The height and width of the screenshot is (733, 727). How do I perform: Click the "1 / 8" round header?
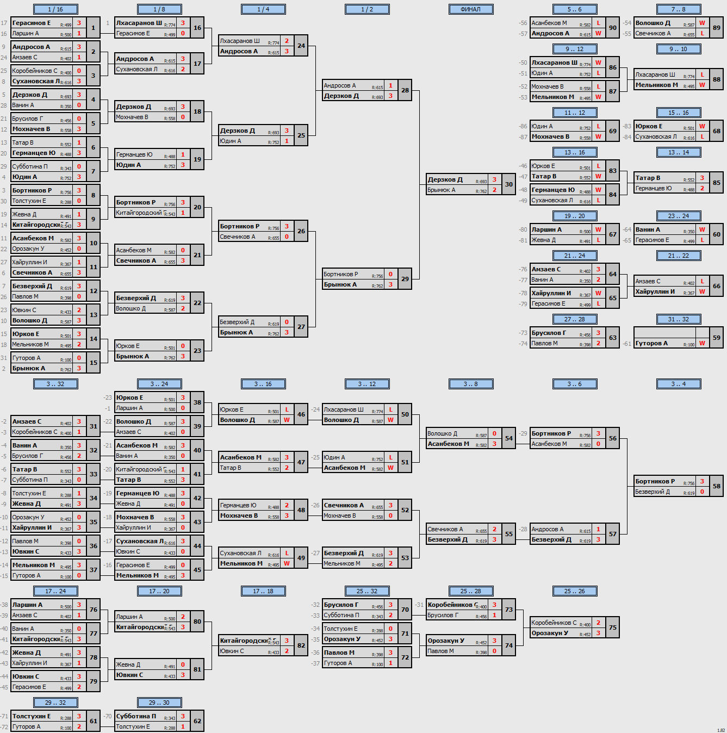point(159,9)
